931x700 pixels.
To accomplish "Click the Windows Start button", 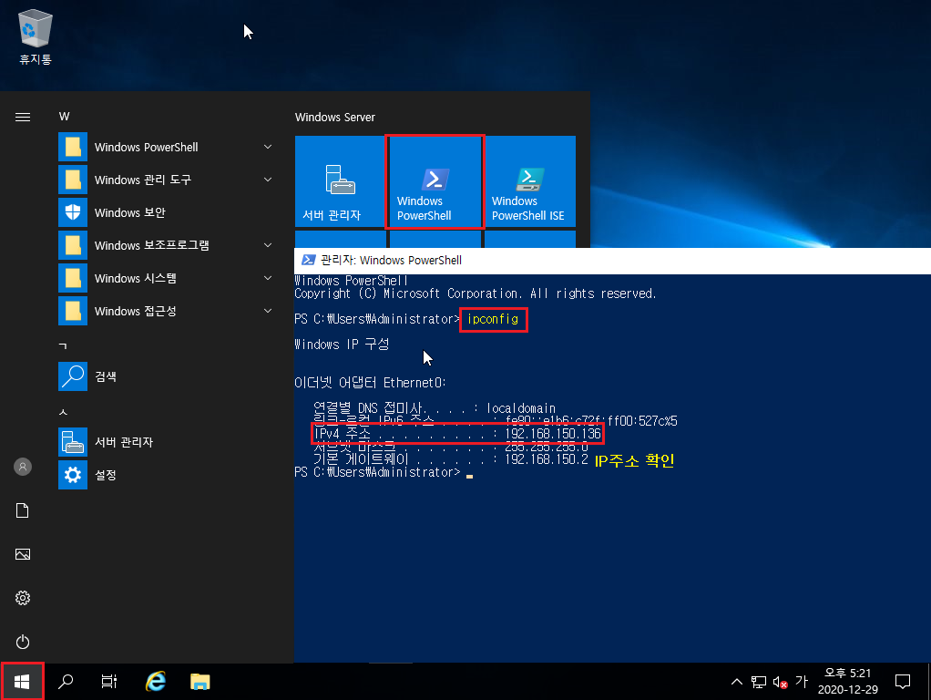I will click(x=22, y=682).
